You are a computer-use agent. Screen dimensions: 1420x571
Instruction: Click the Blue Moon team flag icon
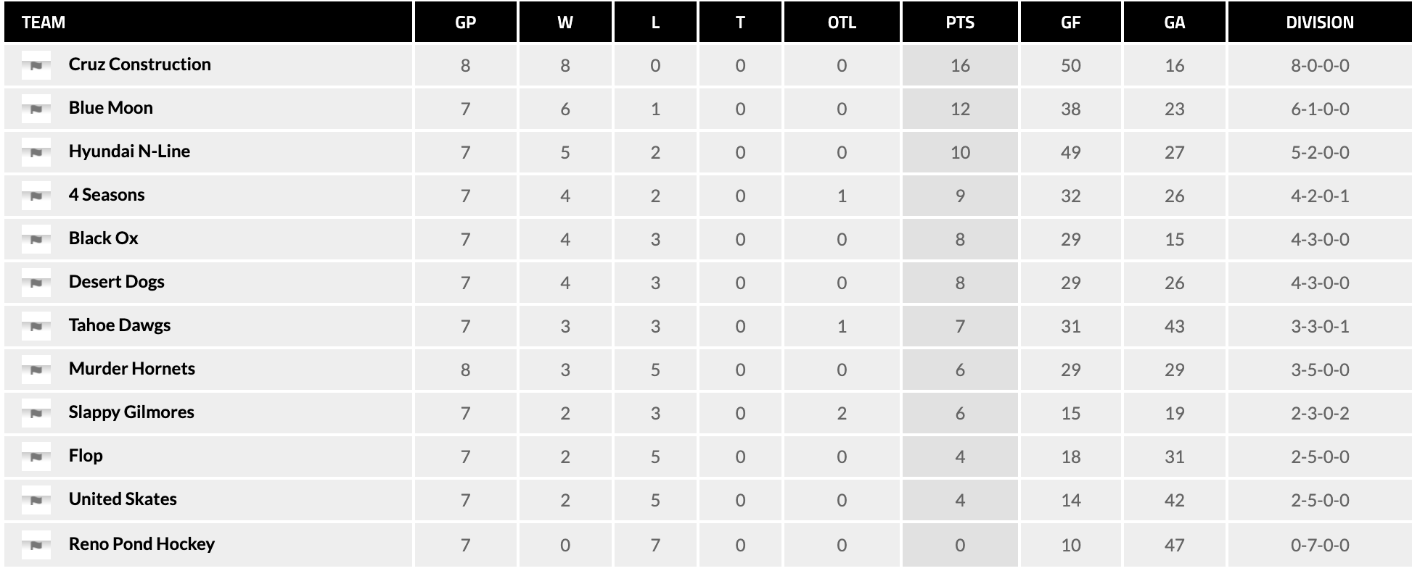pyautogui.click(x=36, y=109)
